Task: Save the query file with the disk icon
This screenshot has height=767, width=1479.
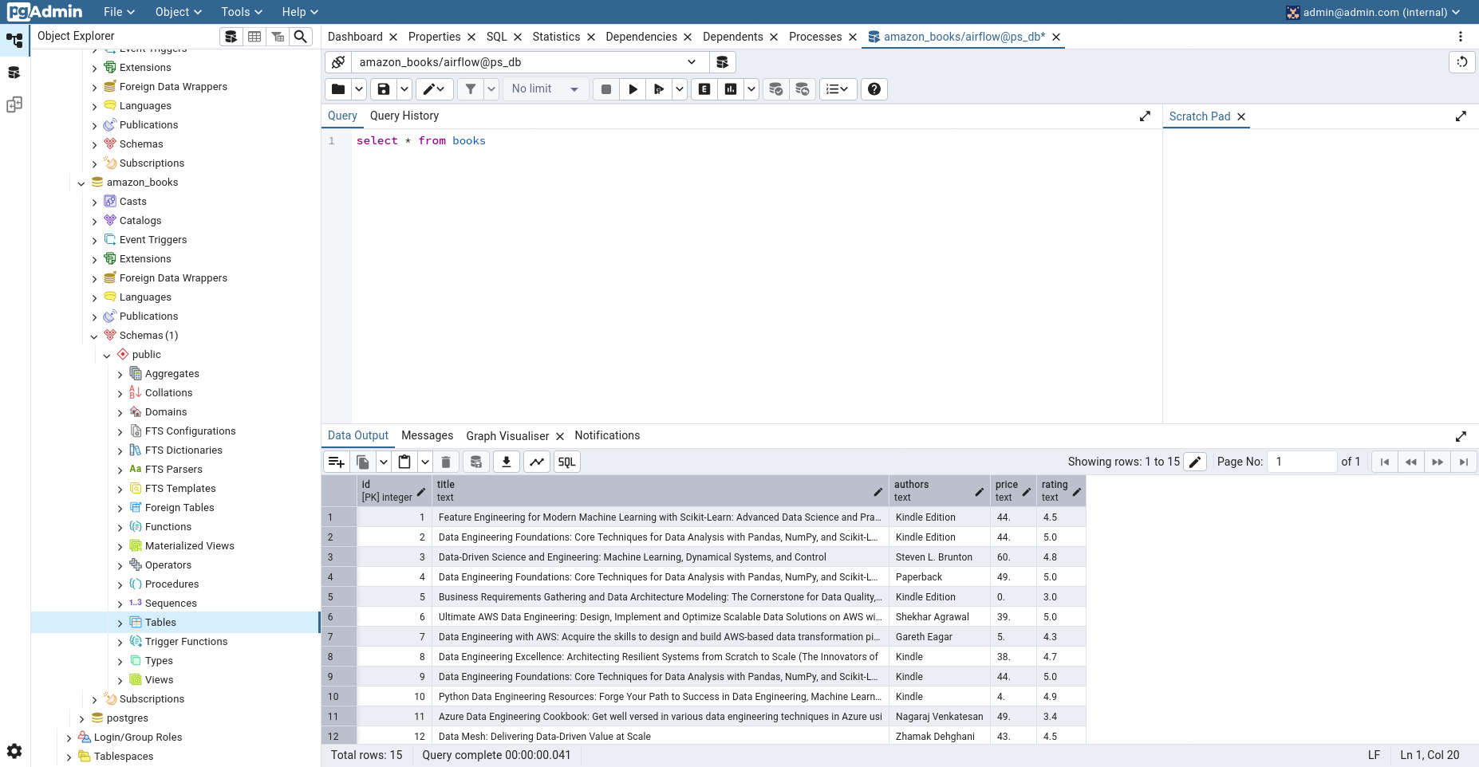Action: click(384, 89)
